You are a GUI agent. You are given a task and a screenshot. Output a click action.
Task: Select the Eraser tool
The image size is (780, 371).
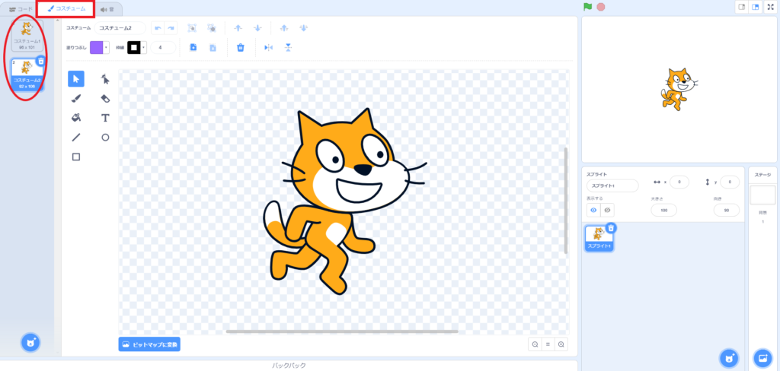[x=105, y=98]
